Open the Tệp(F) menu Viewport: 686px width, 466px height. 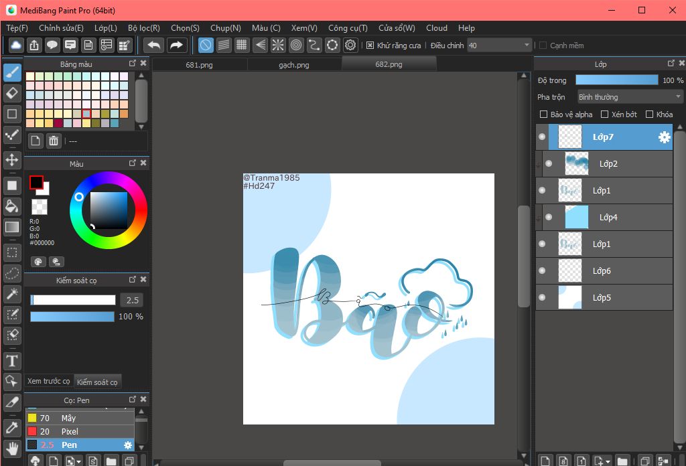(x=17, y=28)
